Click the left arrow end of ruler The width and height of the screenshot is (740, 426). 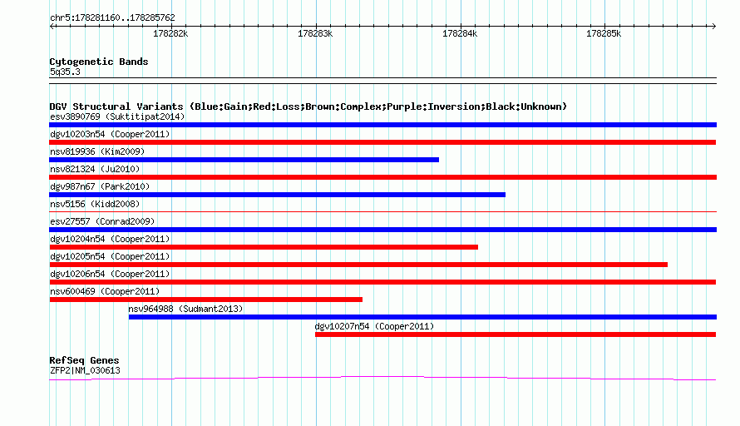(52, 27)
